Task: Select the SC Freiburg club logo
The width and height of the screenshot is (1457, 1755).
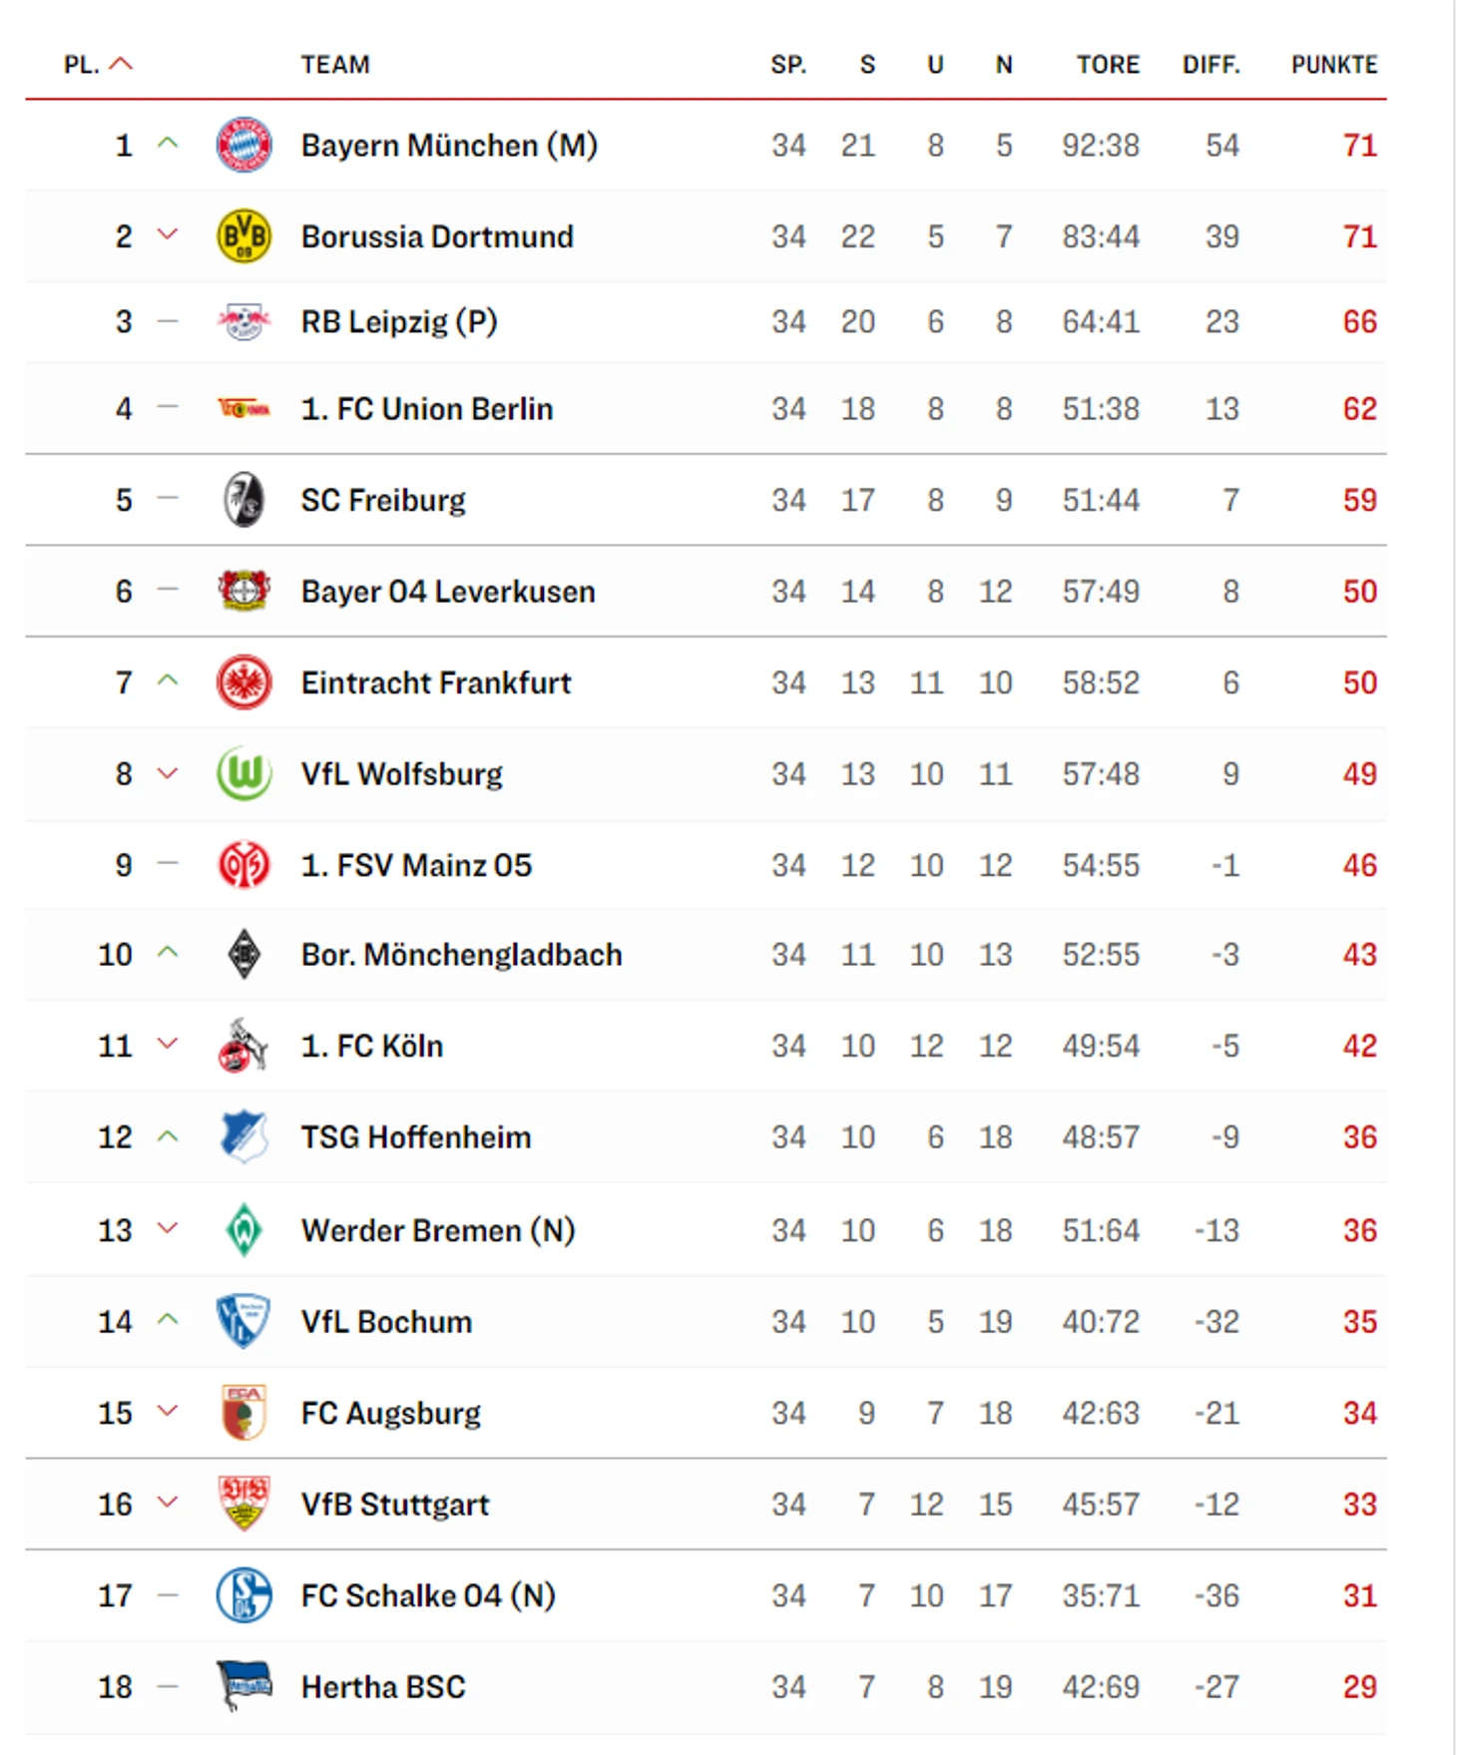Action: click(x=243, y=499)
